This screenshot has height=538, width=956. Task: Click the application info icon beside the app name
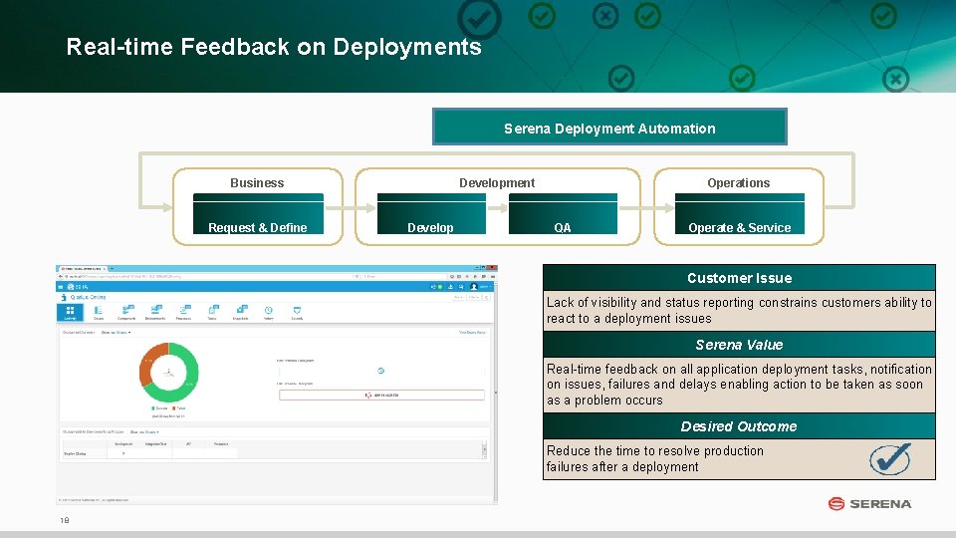pyautogui.click(x=64, y=297)
